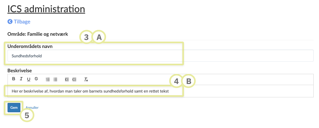319x128 pixels.
Task: Insert a bulleted list in the description
Action: tap(56, 79)
